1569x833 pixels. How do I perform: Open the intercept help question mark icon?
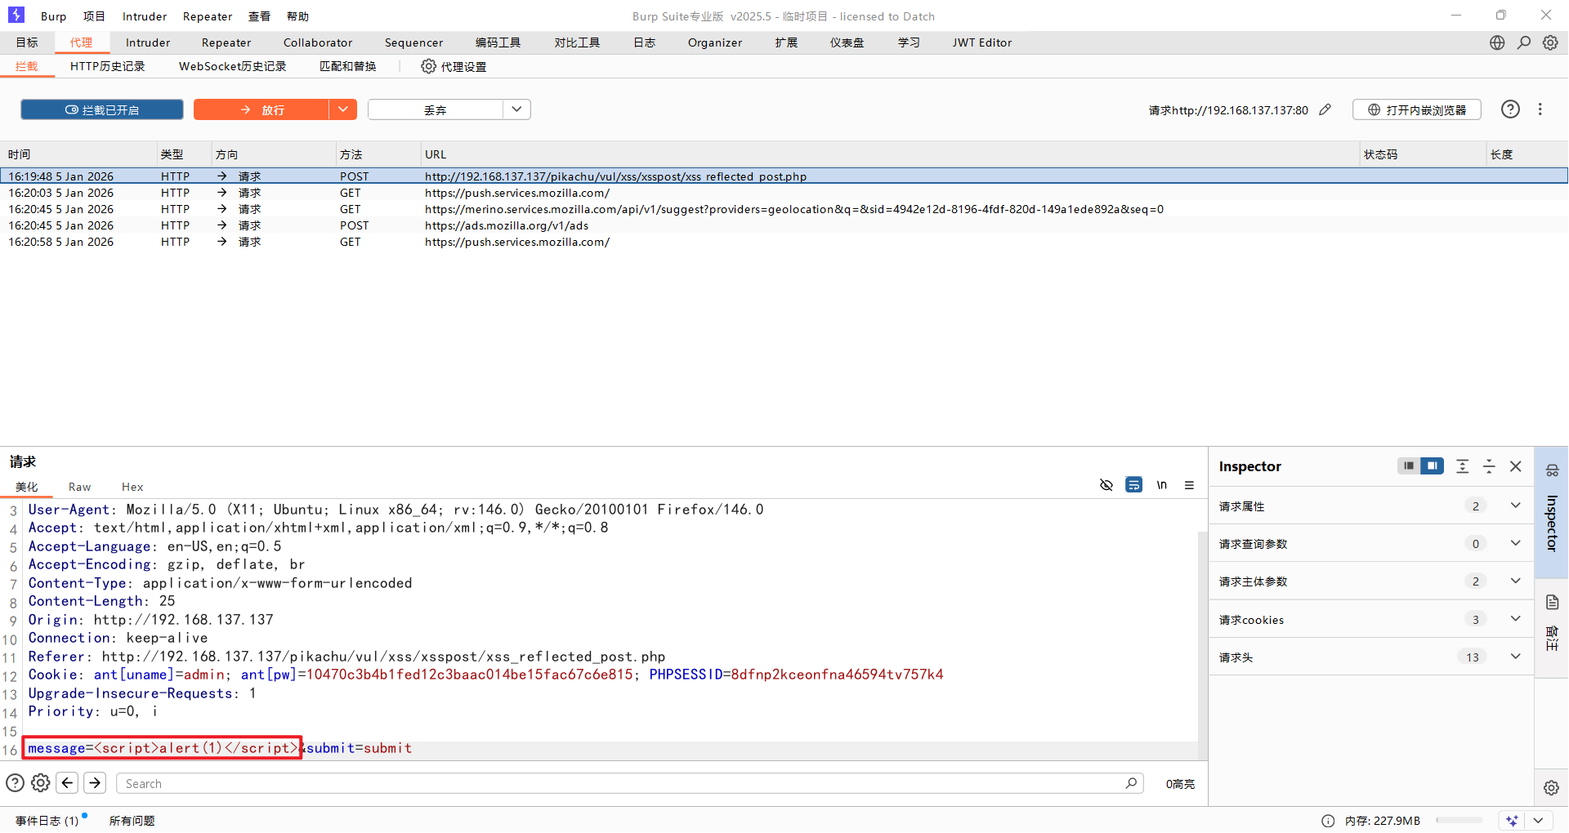tap(1510, 109)
